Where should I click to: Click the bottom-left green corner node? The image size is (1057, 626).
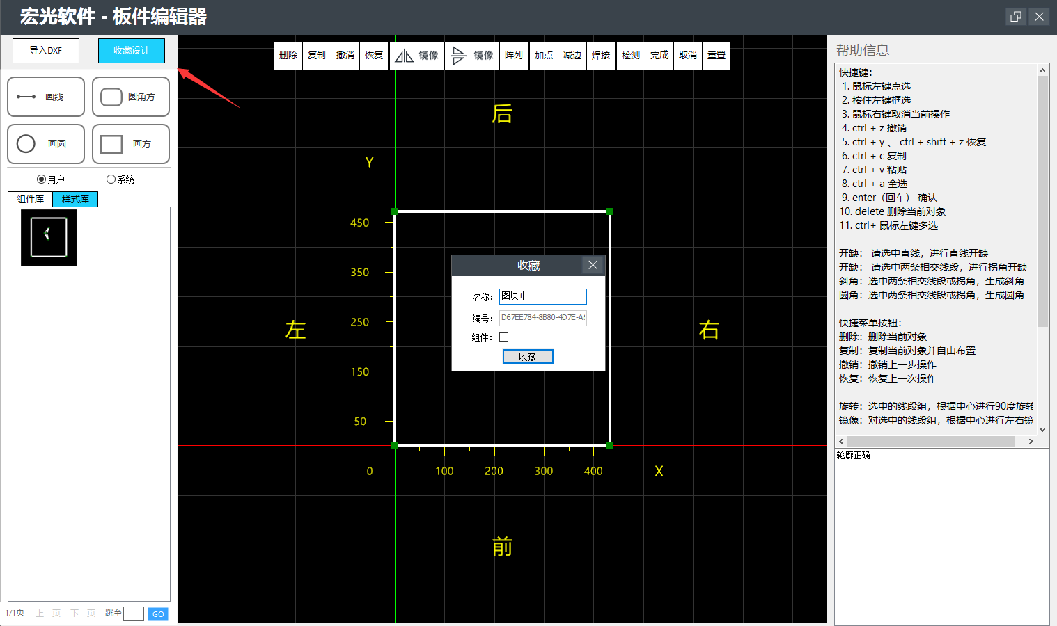pyautogui.click(x=395, y=446)
